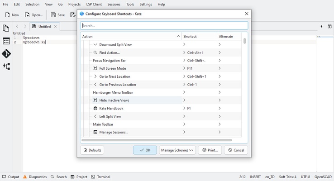334x181 pixels.
Task: Focus the shortcuts Search field
Action: point(164,26)
